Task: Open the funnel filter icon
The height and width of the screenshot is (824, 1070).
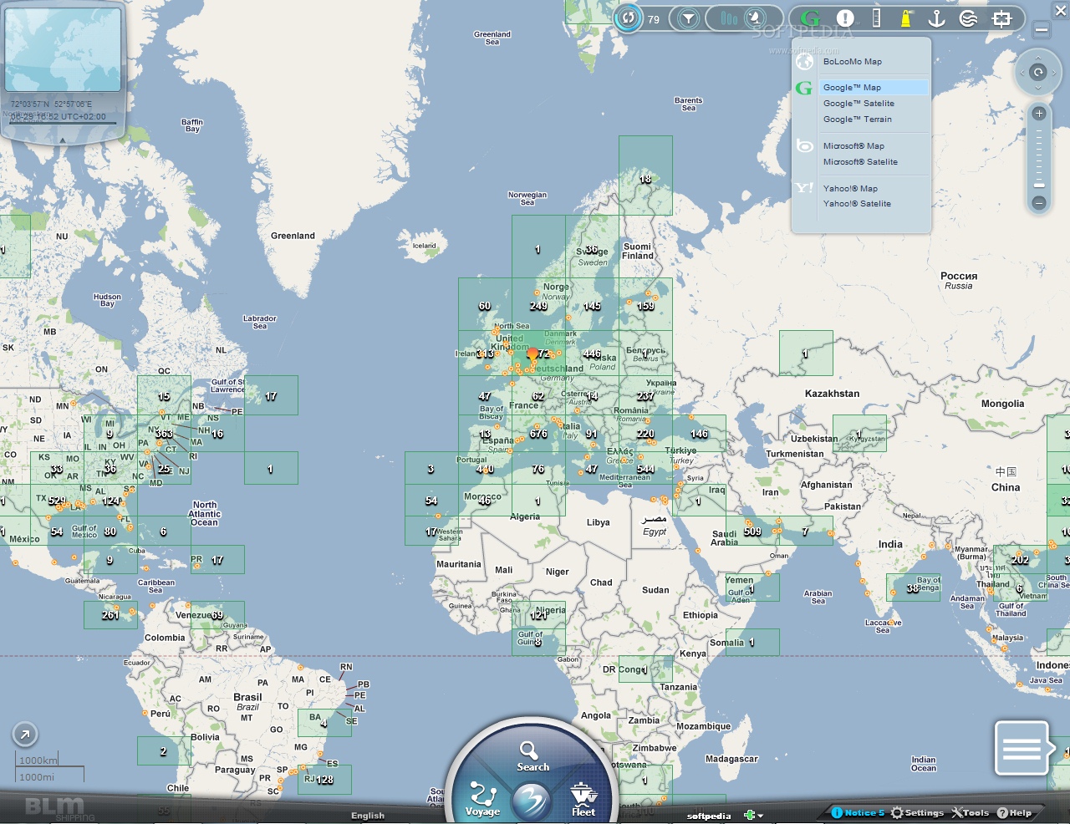Action: coord(688,18)
